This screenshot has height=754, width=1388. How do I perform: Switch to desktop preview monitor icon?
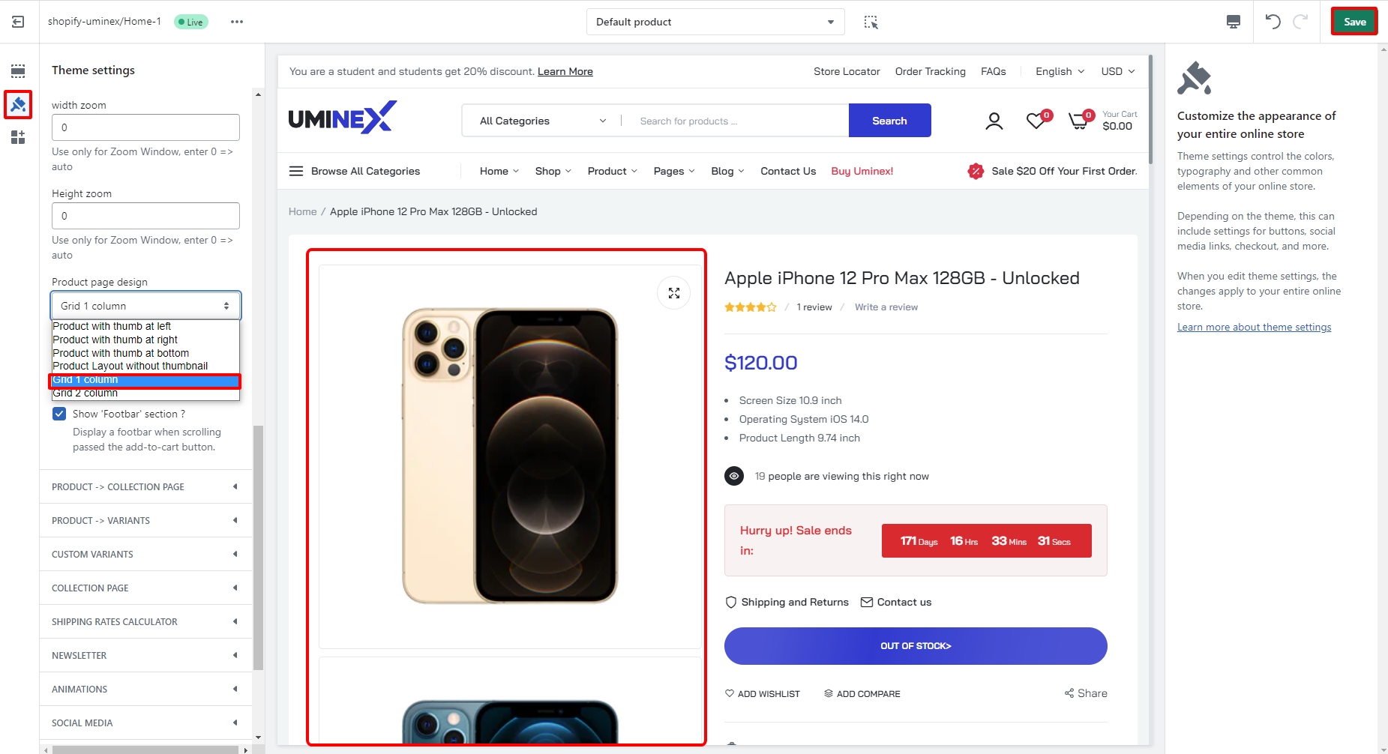click(1233, 22)
